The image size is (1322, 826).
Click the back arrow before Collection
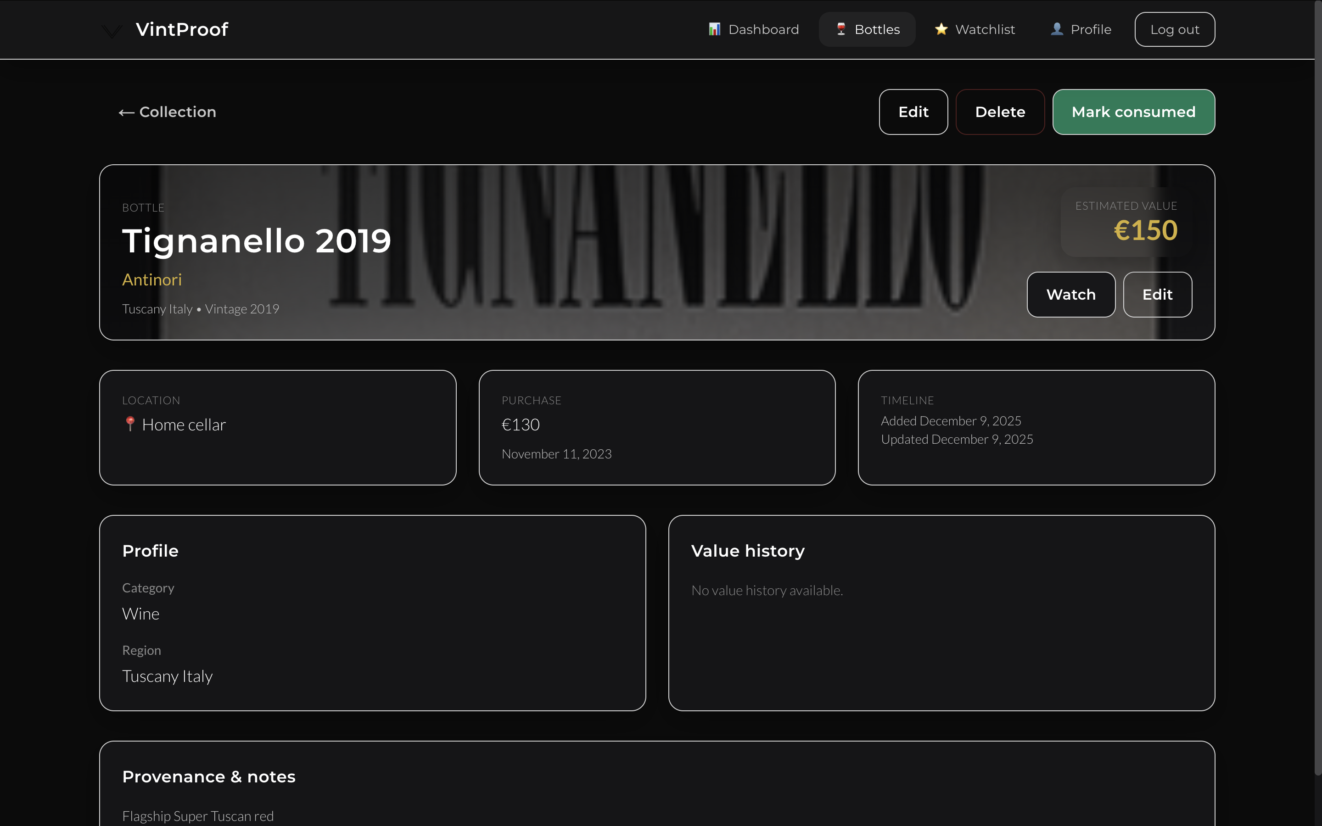[x=126, y=112]
